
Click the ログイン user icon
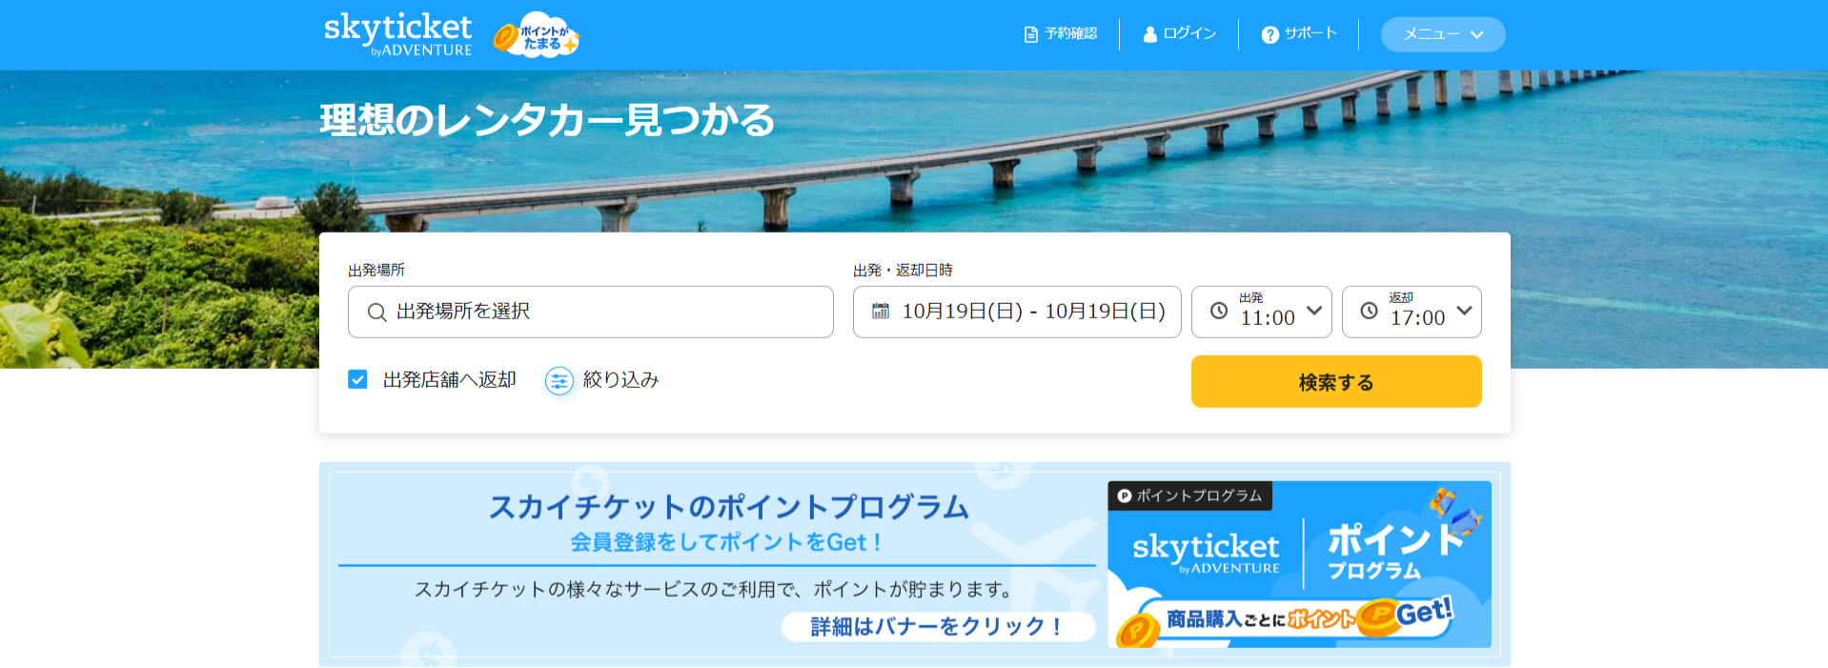pyautogui.click(x=1149, y=34)
